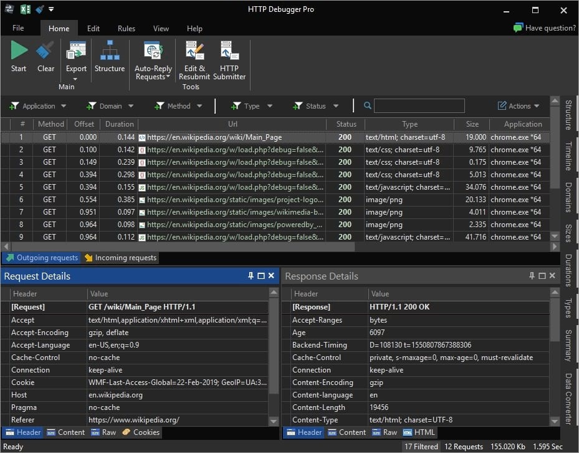The width and height of the screenshot is (579, 453).
Task: Click the search magnifier icon
Action: (x=367, y=105)
